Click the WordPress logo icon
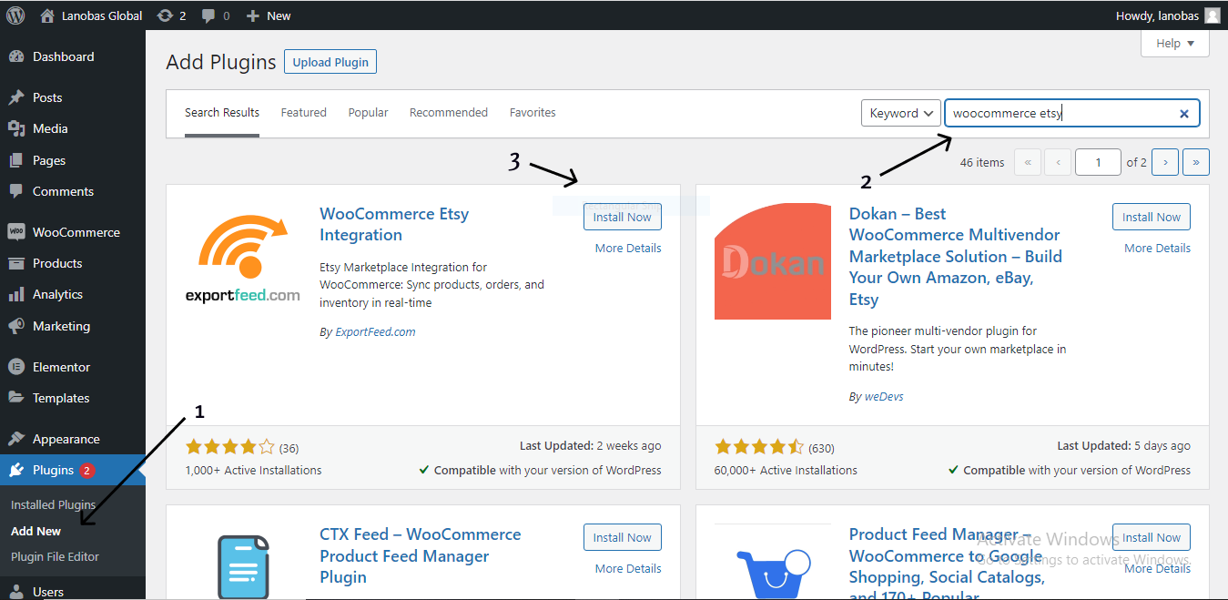 (15, 15)
